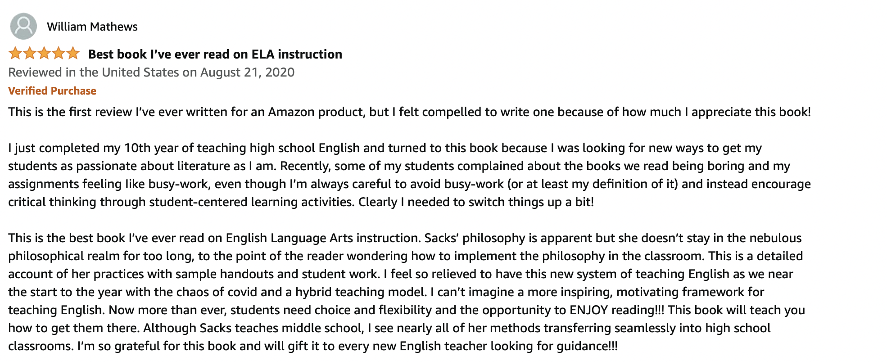
Task: Click the second rating star
Action: click(30, 54)
